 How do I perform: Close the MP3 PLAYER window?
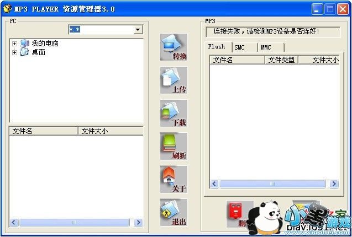(x=343, y=9)
